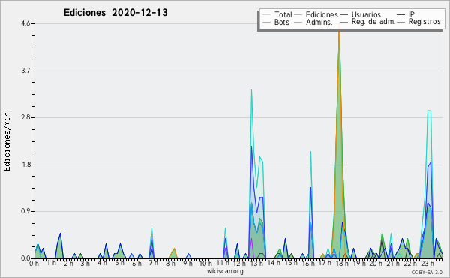Click the 10 h x-axis label
The image size is (450, 278).
[205, 264]
